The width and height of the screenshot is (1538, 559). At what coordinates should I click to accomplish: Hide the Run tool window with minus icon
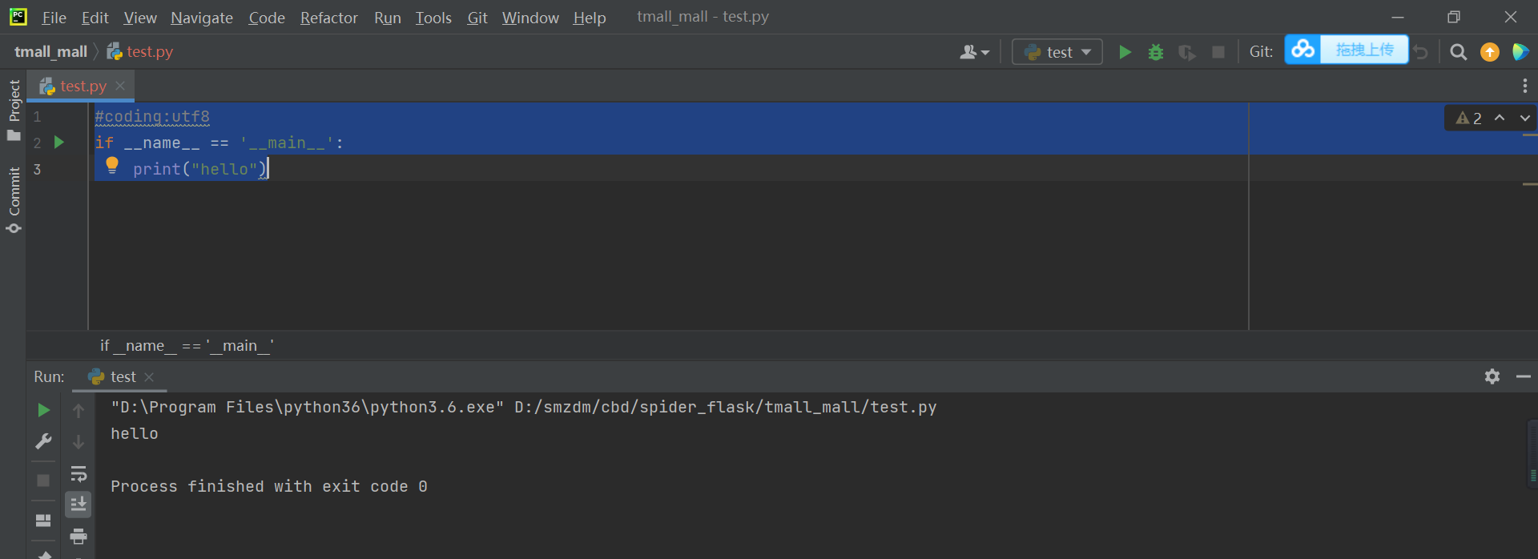click(1523, 376)
